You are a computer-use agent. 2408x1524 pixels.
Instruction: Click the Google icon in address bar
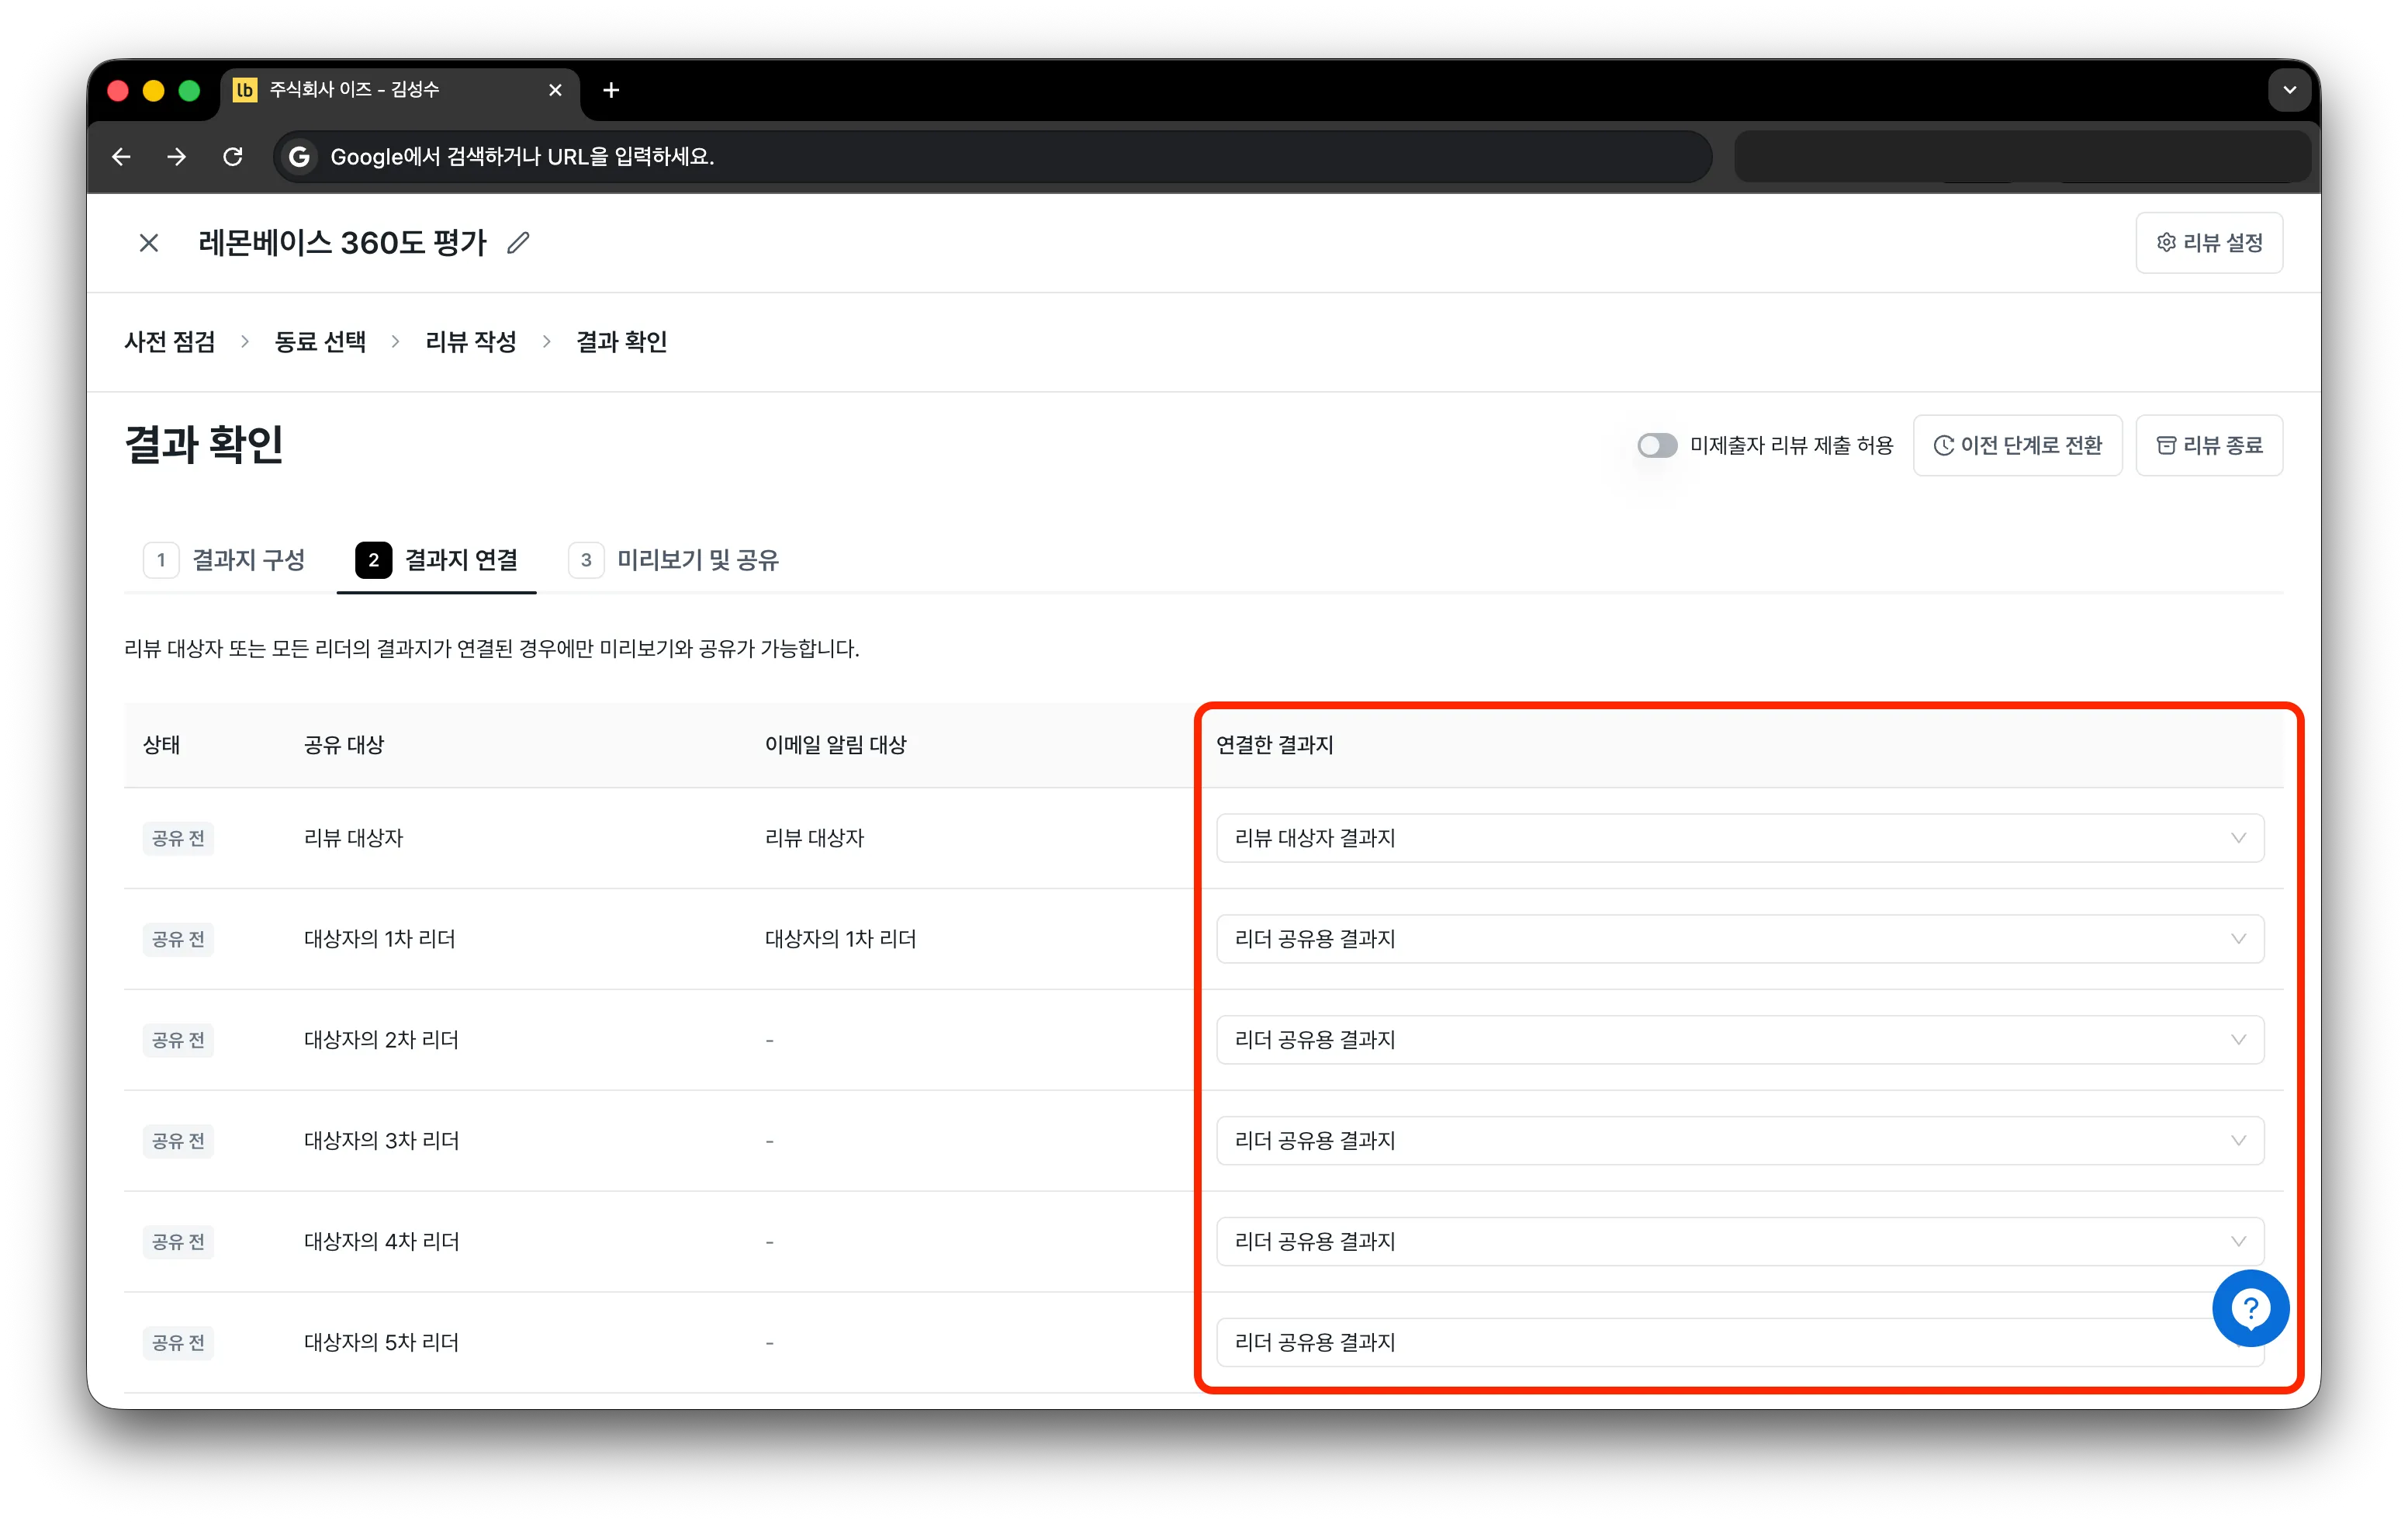click(298, 157)
